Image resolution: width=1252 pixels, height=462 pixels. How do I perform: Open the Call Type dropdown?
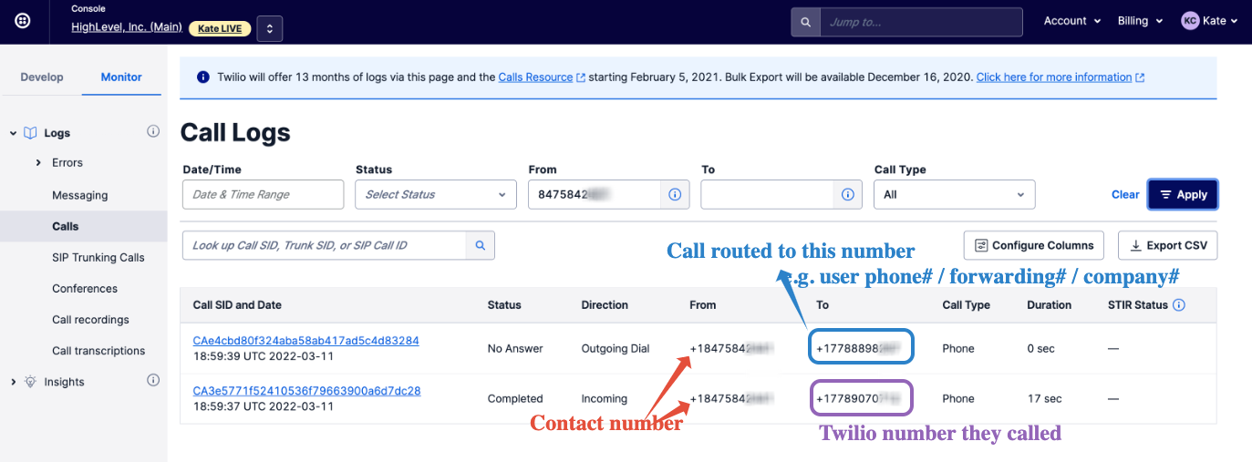(955, 194)
